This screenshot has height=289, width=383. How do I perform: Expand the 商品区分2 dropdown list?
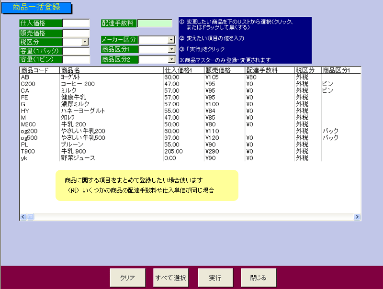point(171,59)
